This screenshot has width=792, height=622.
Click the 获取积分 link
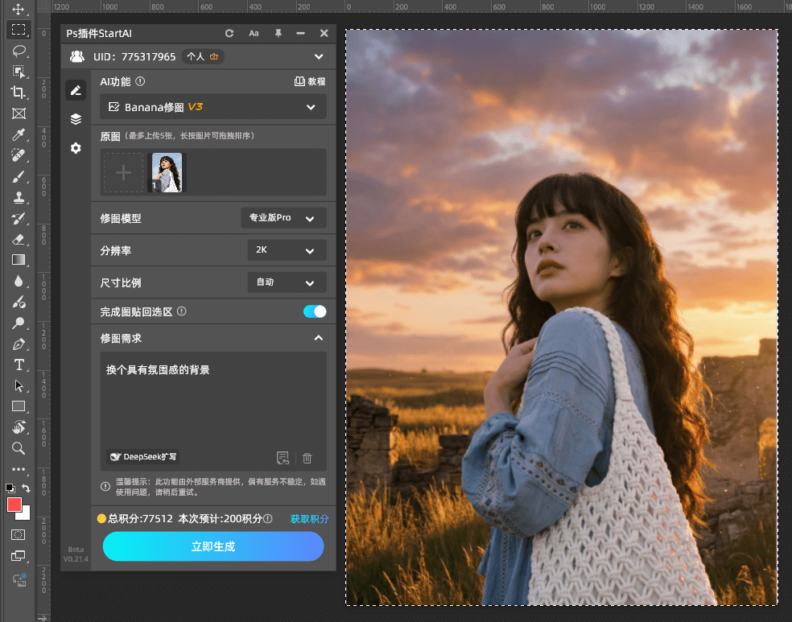tap(309, 519)
